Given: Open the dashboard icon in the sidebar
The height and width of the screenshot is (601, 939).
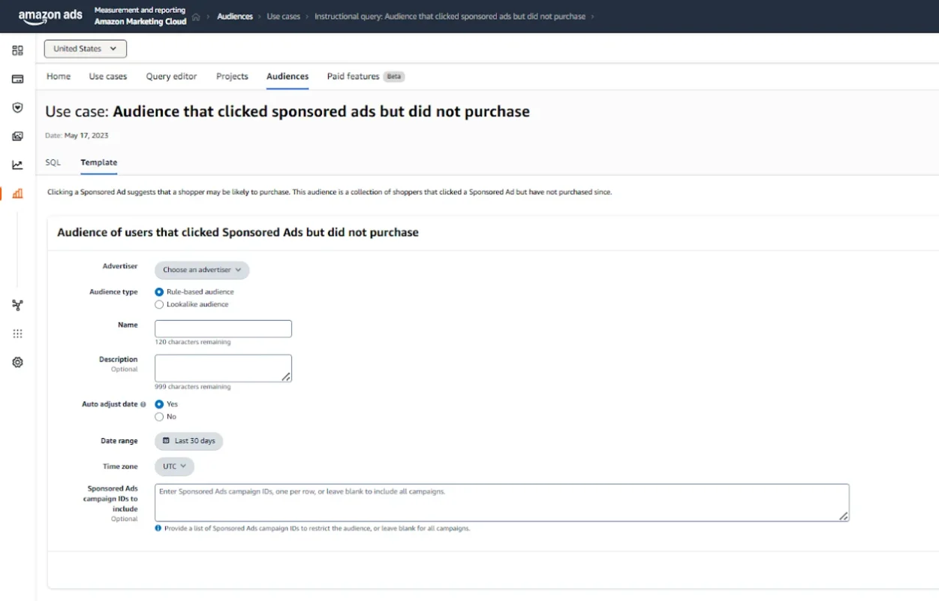Looking at the screenshot, I should pos(17,50).
